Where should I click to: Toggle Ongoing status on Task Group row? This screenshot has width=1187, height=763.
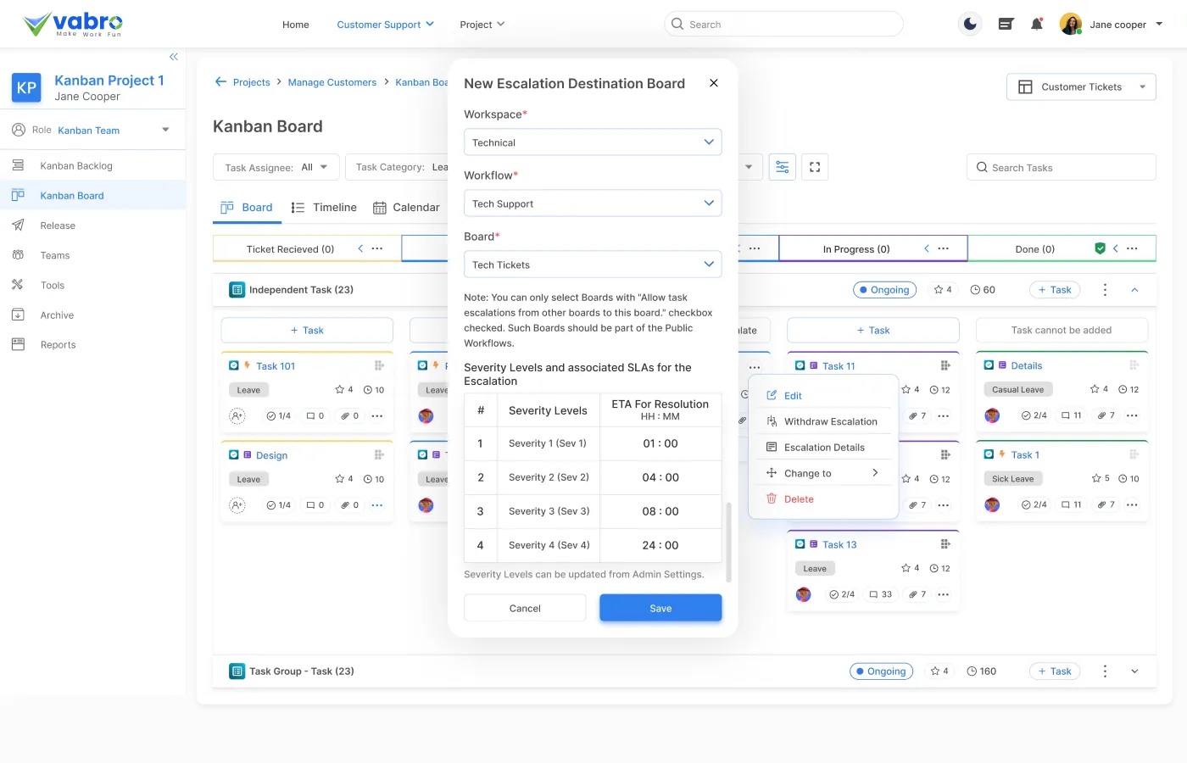click(x=881, y=671)
